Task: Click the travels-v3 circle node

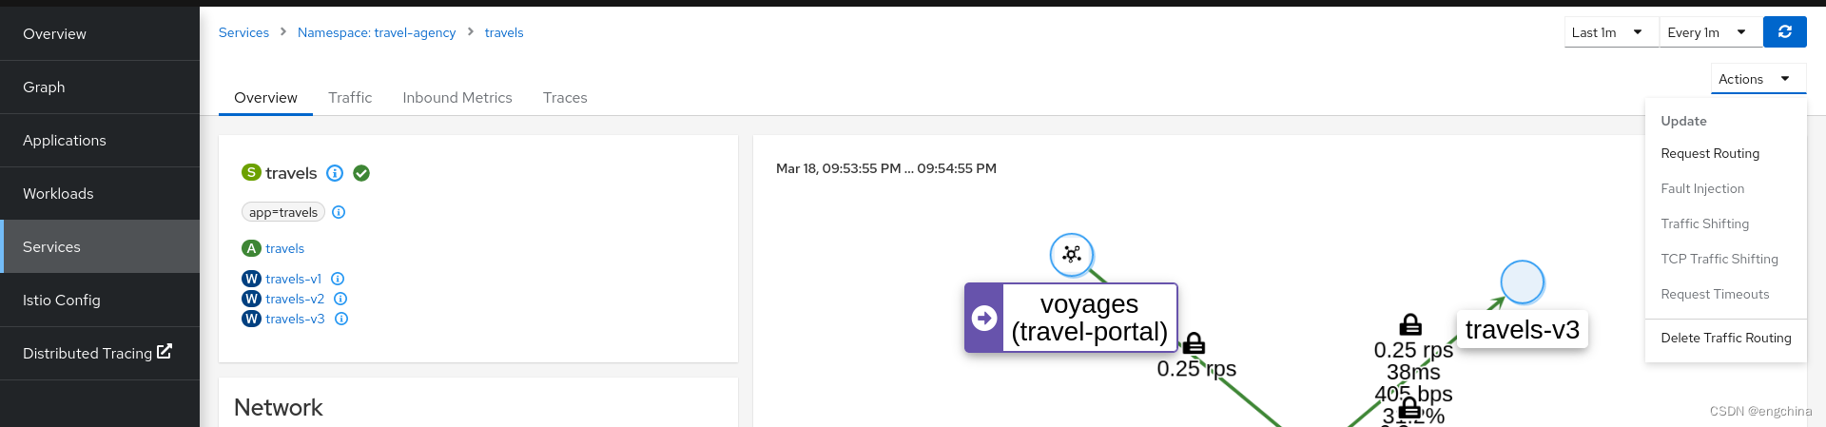Action: click(x=1522, y=281)
